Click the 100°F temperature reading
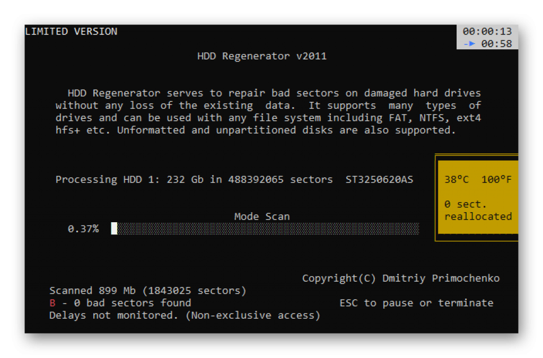This screenshot has width=543, height=358. 496,179
